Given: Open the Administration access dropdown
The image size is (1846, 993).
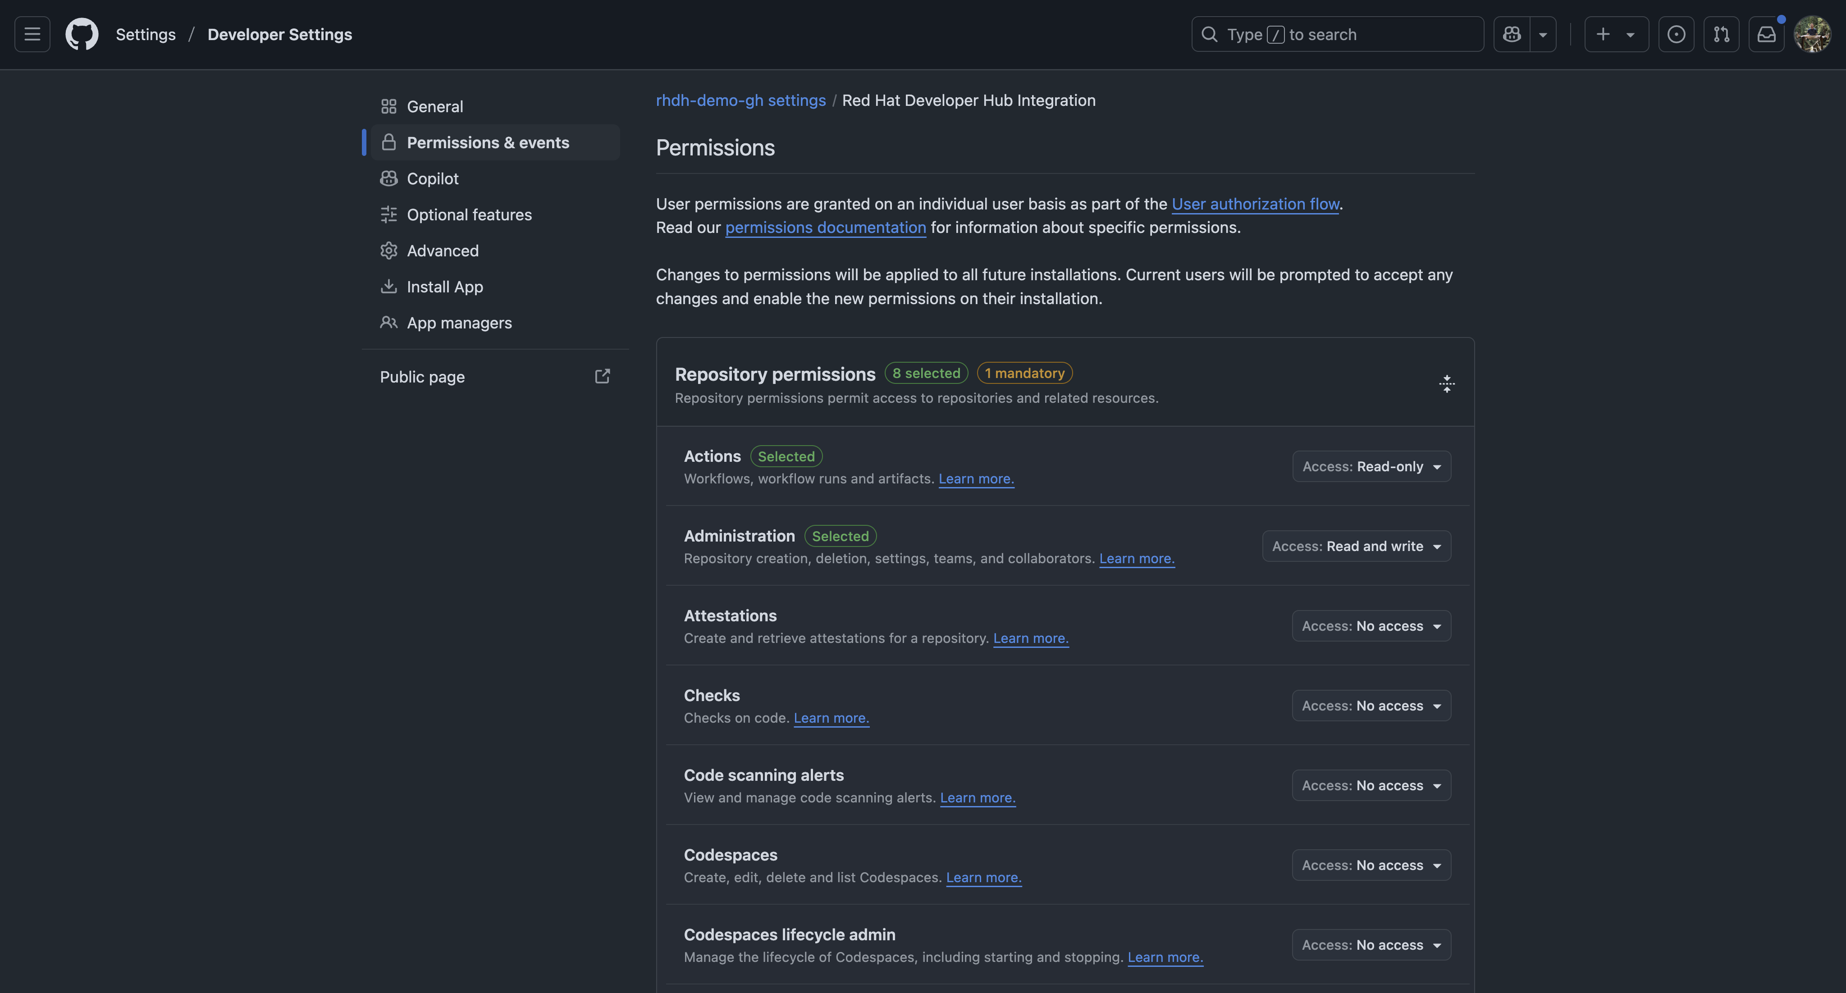Looking at the screenshot, I should pos(1356,546).
